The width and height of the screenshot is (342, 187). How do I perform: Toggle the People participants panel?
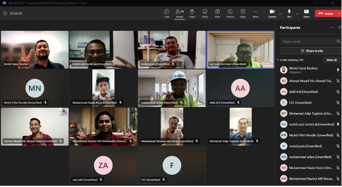click(x=180, y=13)
